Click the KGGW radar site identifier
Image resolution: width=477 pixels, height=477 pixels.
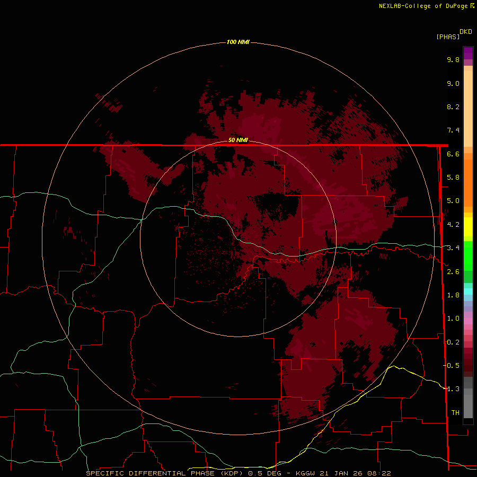(305, 473)
